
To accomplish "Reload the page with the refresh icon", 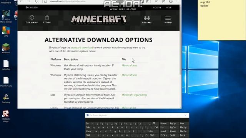I will (37, 1).
